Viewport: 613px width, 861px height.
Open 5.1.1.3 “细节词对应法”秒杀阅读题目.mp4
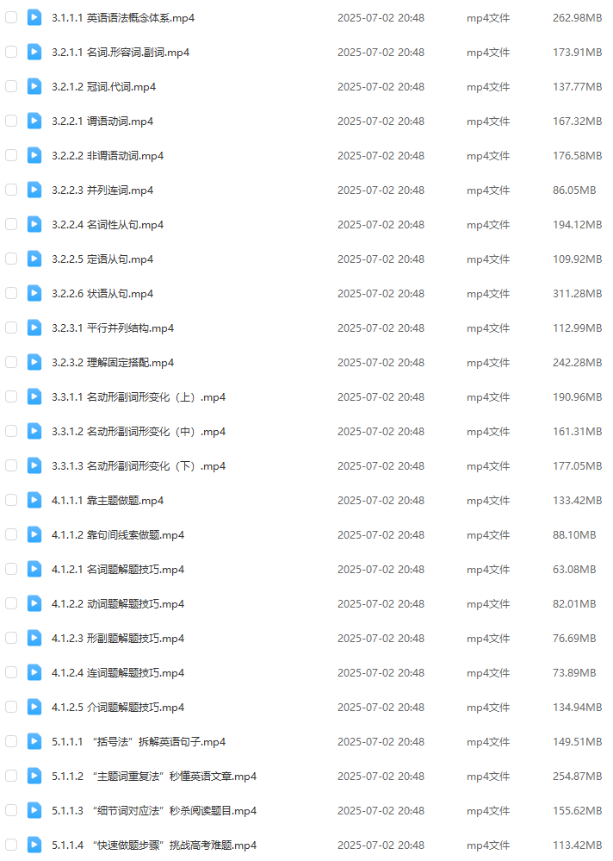tap(154, 810)
